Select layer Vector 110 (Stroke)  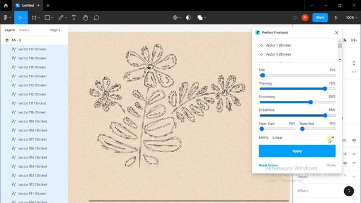(x=34, y=112)
